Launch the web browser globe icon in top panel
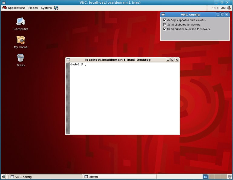Screen dimensions: 233x180 [56, 8]
